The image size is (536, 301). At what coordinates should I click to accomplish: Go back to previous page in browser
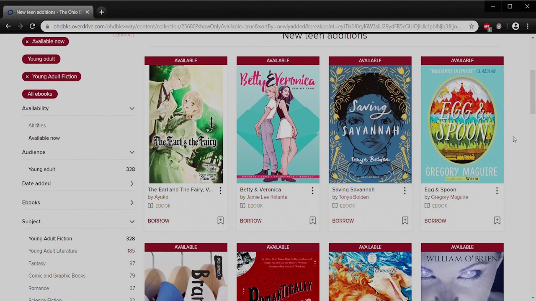coord(8,26)
